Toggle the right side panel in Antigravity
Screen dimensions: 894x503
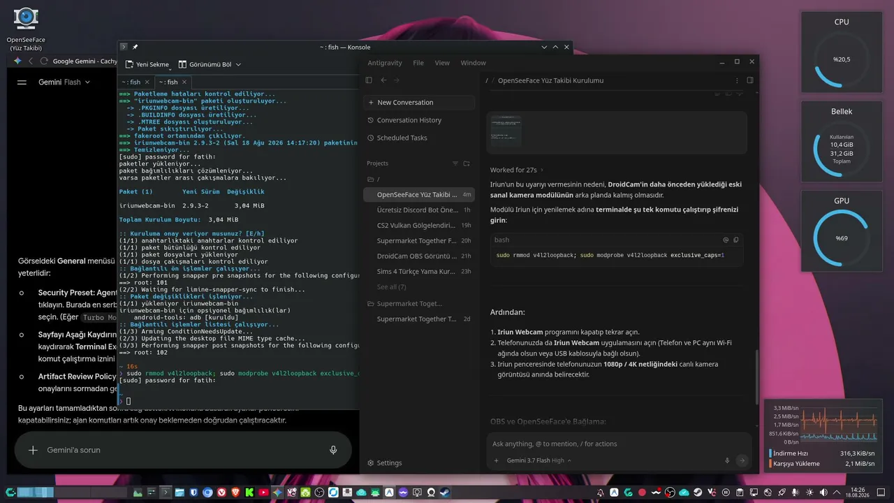coord(750,80)
